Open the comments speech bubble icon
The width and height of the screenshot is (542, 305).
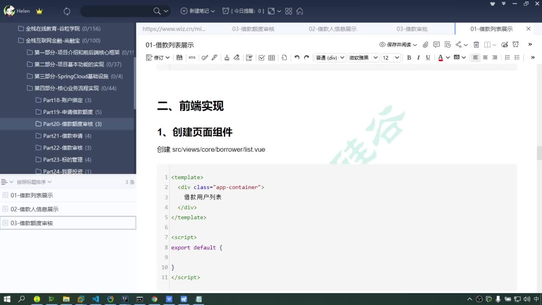pos(437,44)
